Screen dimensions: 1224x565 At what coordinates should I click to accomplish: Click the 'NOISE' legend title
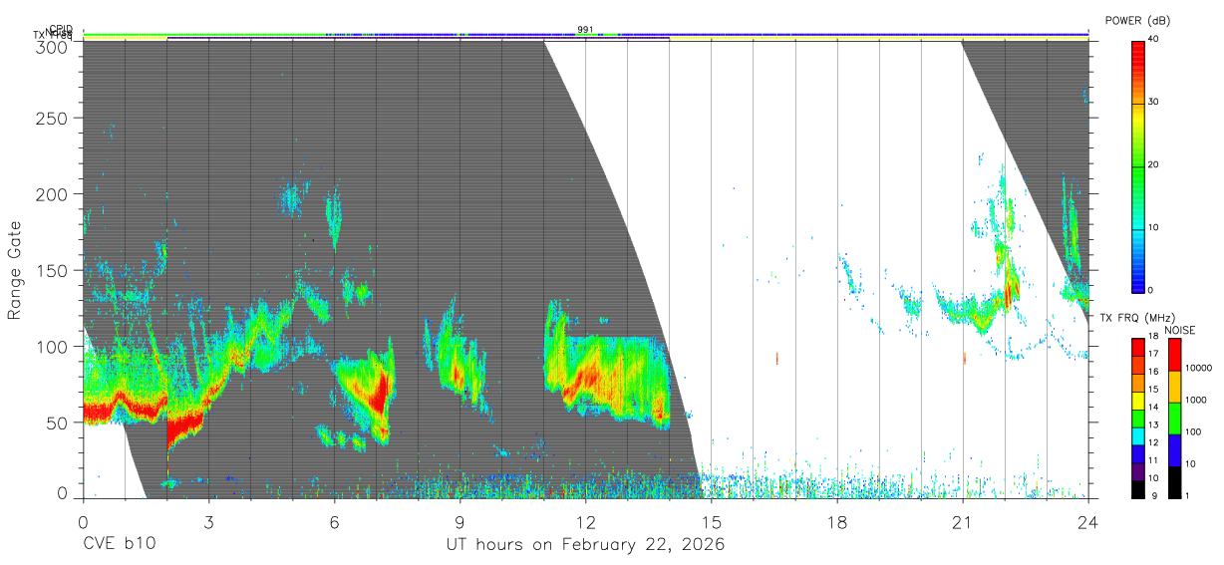point(1181,330)
